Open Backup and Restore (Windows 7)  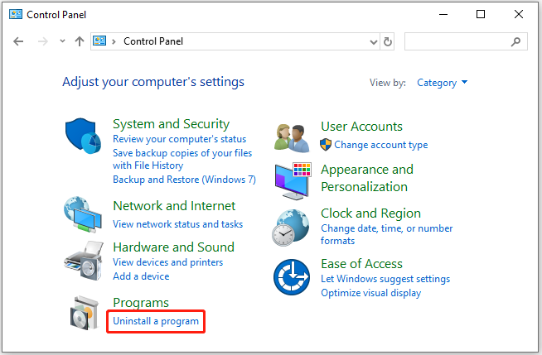tap(184, 180)
